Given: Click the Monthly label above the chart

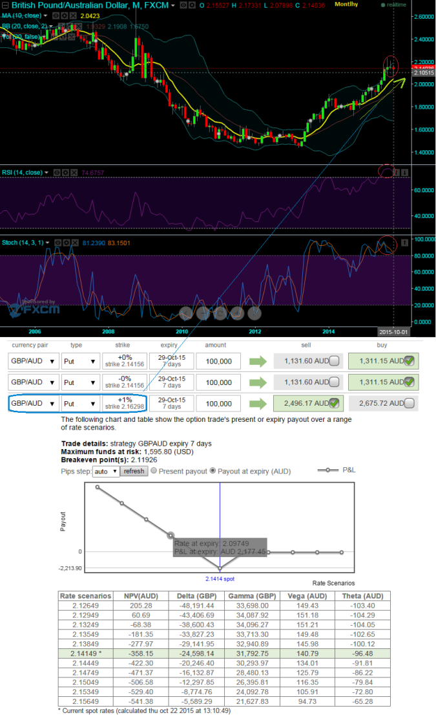Looking at the screenshot, I should (x=346, y=4).
